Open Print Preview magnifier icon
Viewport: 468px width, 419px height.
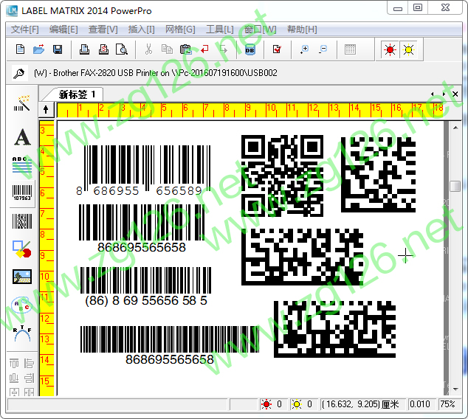(x=122, y=49)
